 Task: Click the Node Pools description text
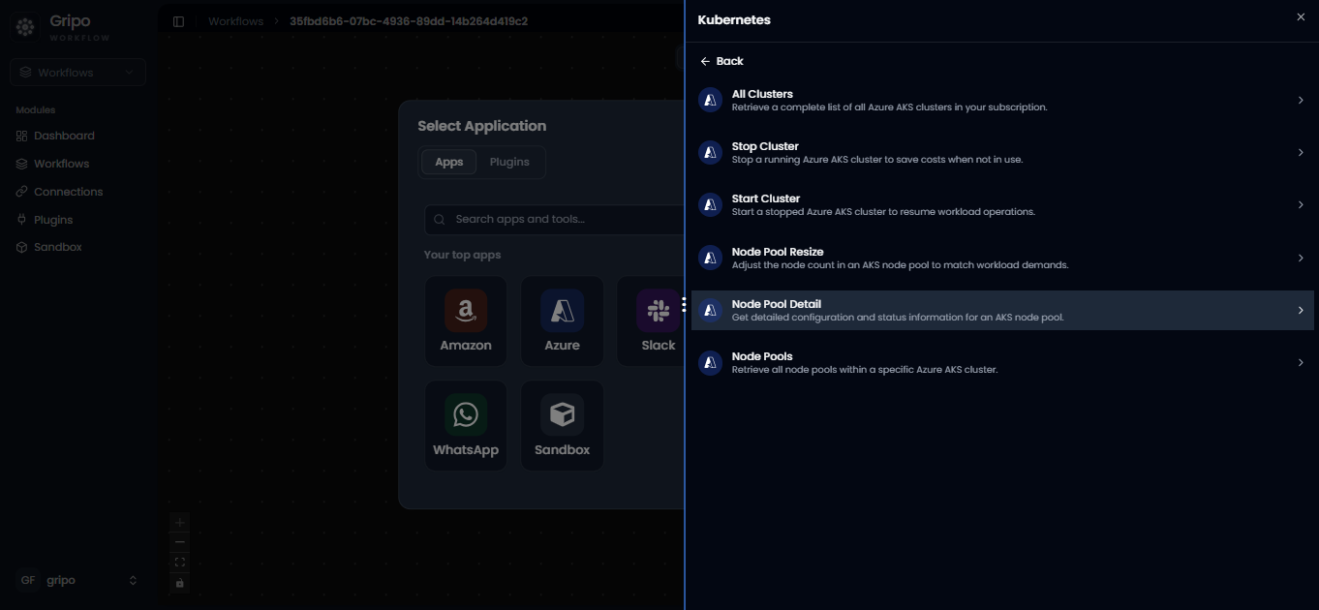(865, 370)
